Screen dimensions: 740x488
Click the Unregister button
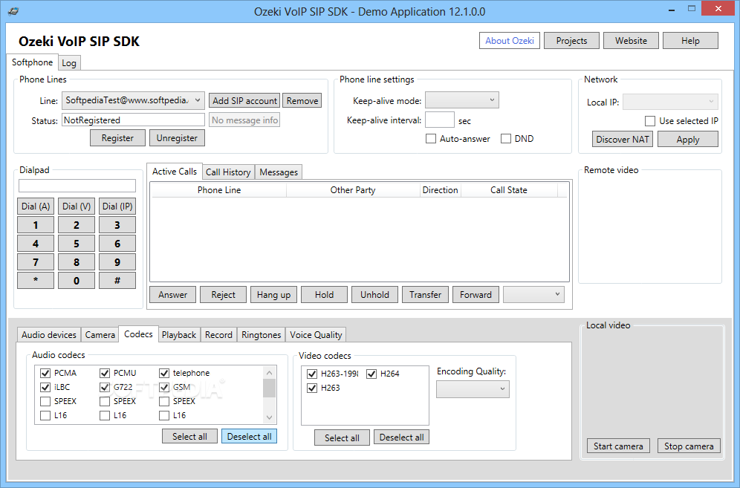coord(177,138)
